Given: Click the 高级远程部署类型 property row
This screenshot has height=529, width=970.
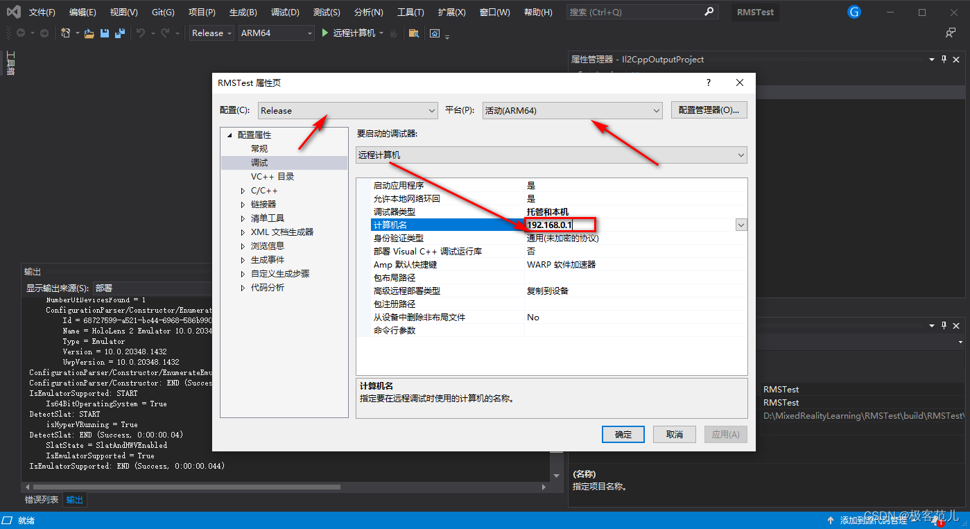Looking at the screenshot, I should 551,290.
